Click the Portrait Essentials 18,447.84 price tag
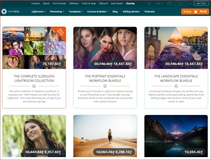The height and width of the screenshot is (160, 211). [113, 64]
